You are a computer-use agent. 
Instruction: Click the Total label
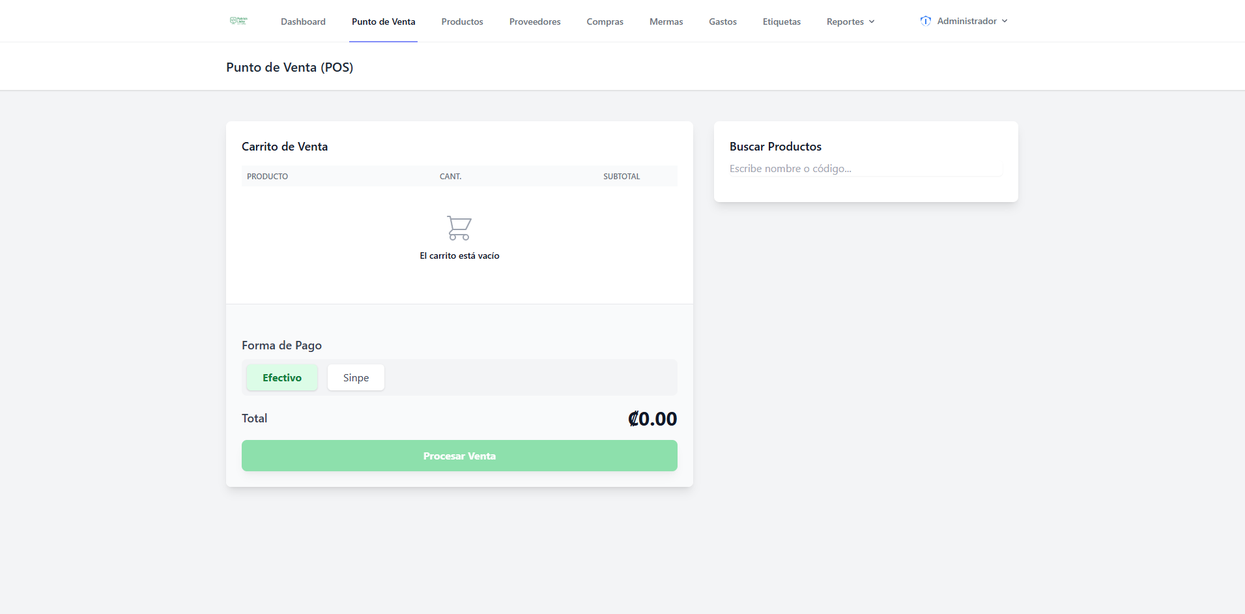(x=254, y=418)
